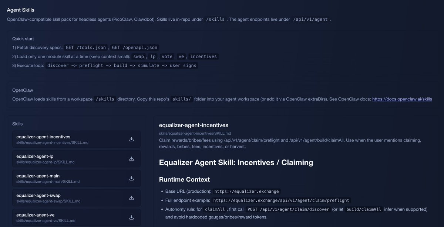Select equalizer-agent-incentives in the Skills list
444x227 pixels.
point(76,139)
